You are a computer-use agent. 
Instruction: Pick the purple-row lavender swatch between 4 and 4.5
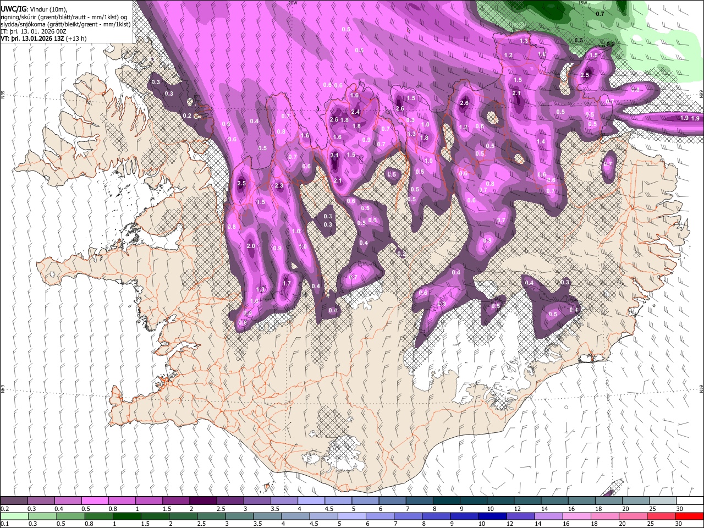[310, 501]
